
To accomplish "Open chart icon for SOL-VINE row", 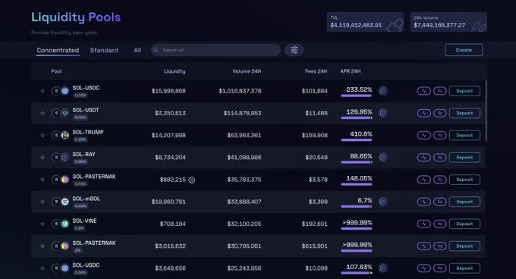I will (x=424, y=224).
